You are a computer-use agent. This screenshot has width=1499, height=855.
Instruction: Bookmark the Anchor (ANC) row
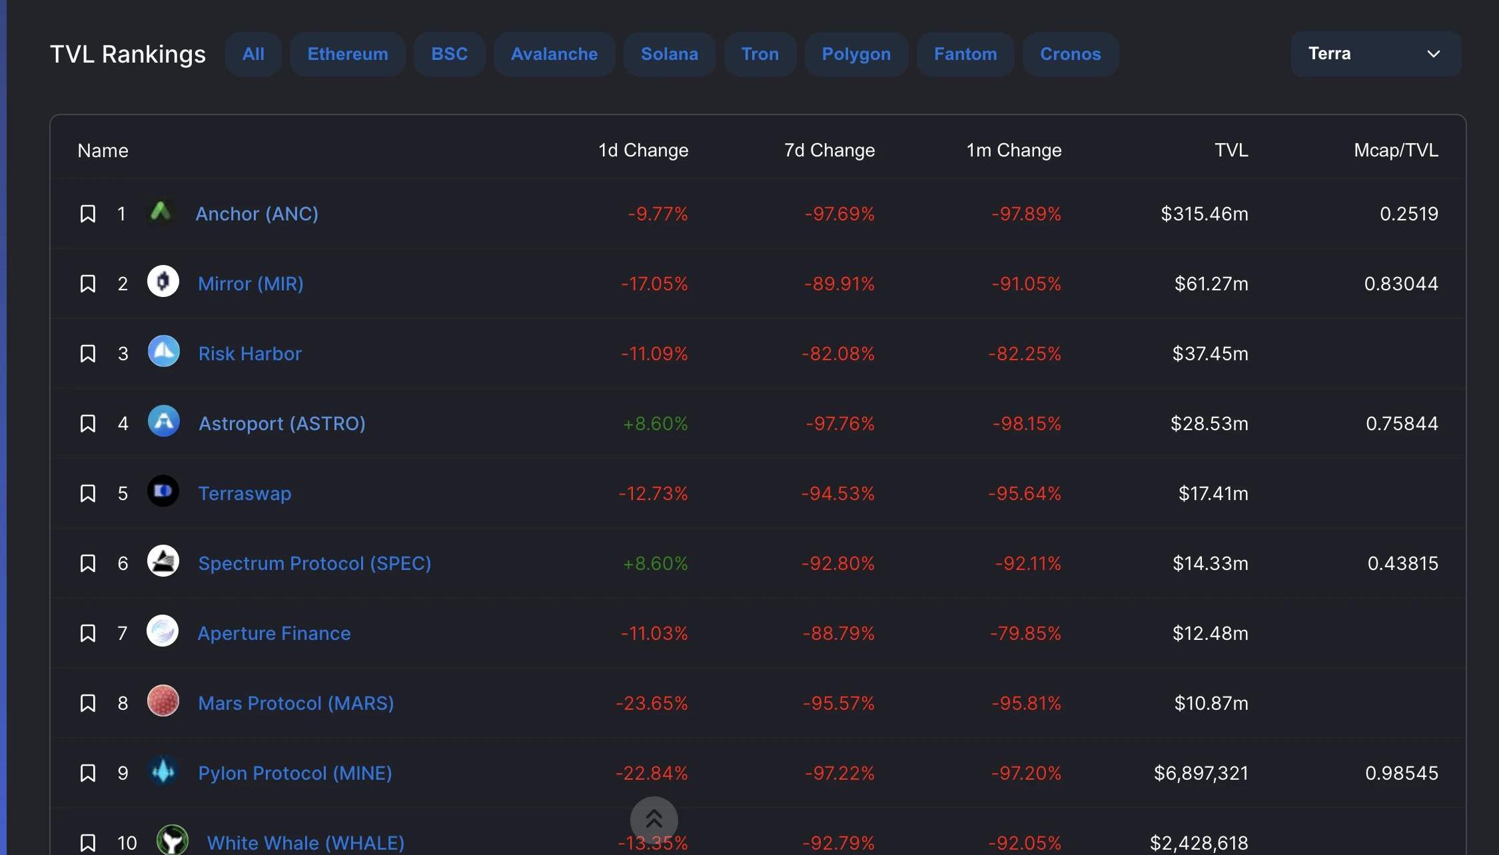[x=88, y=214]
